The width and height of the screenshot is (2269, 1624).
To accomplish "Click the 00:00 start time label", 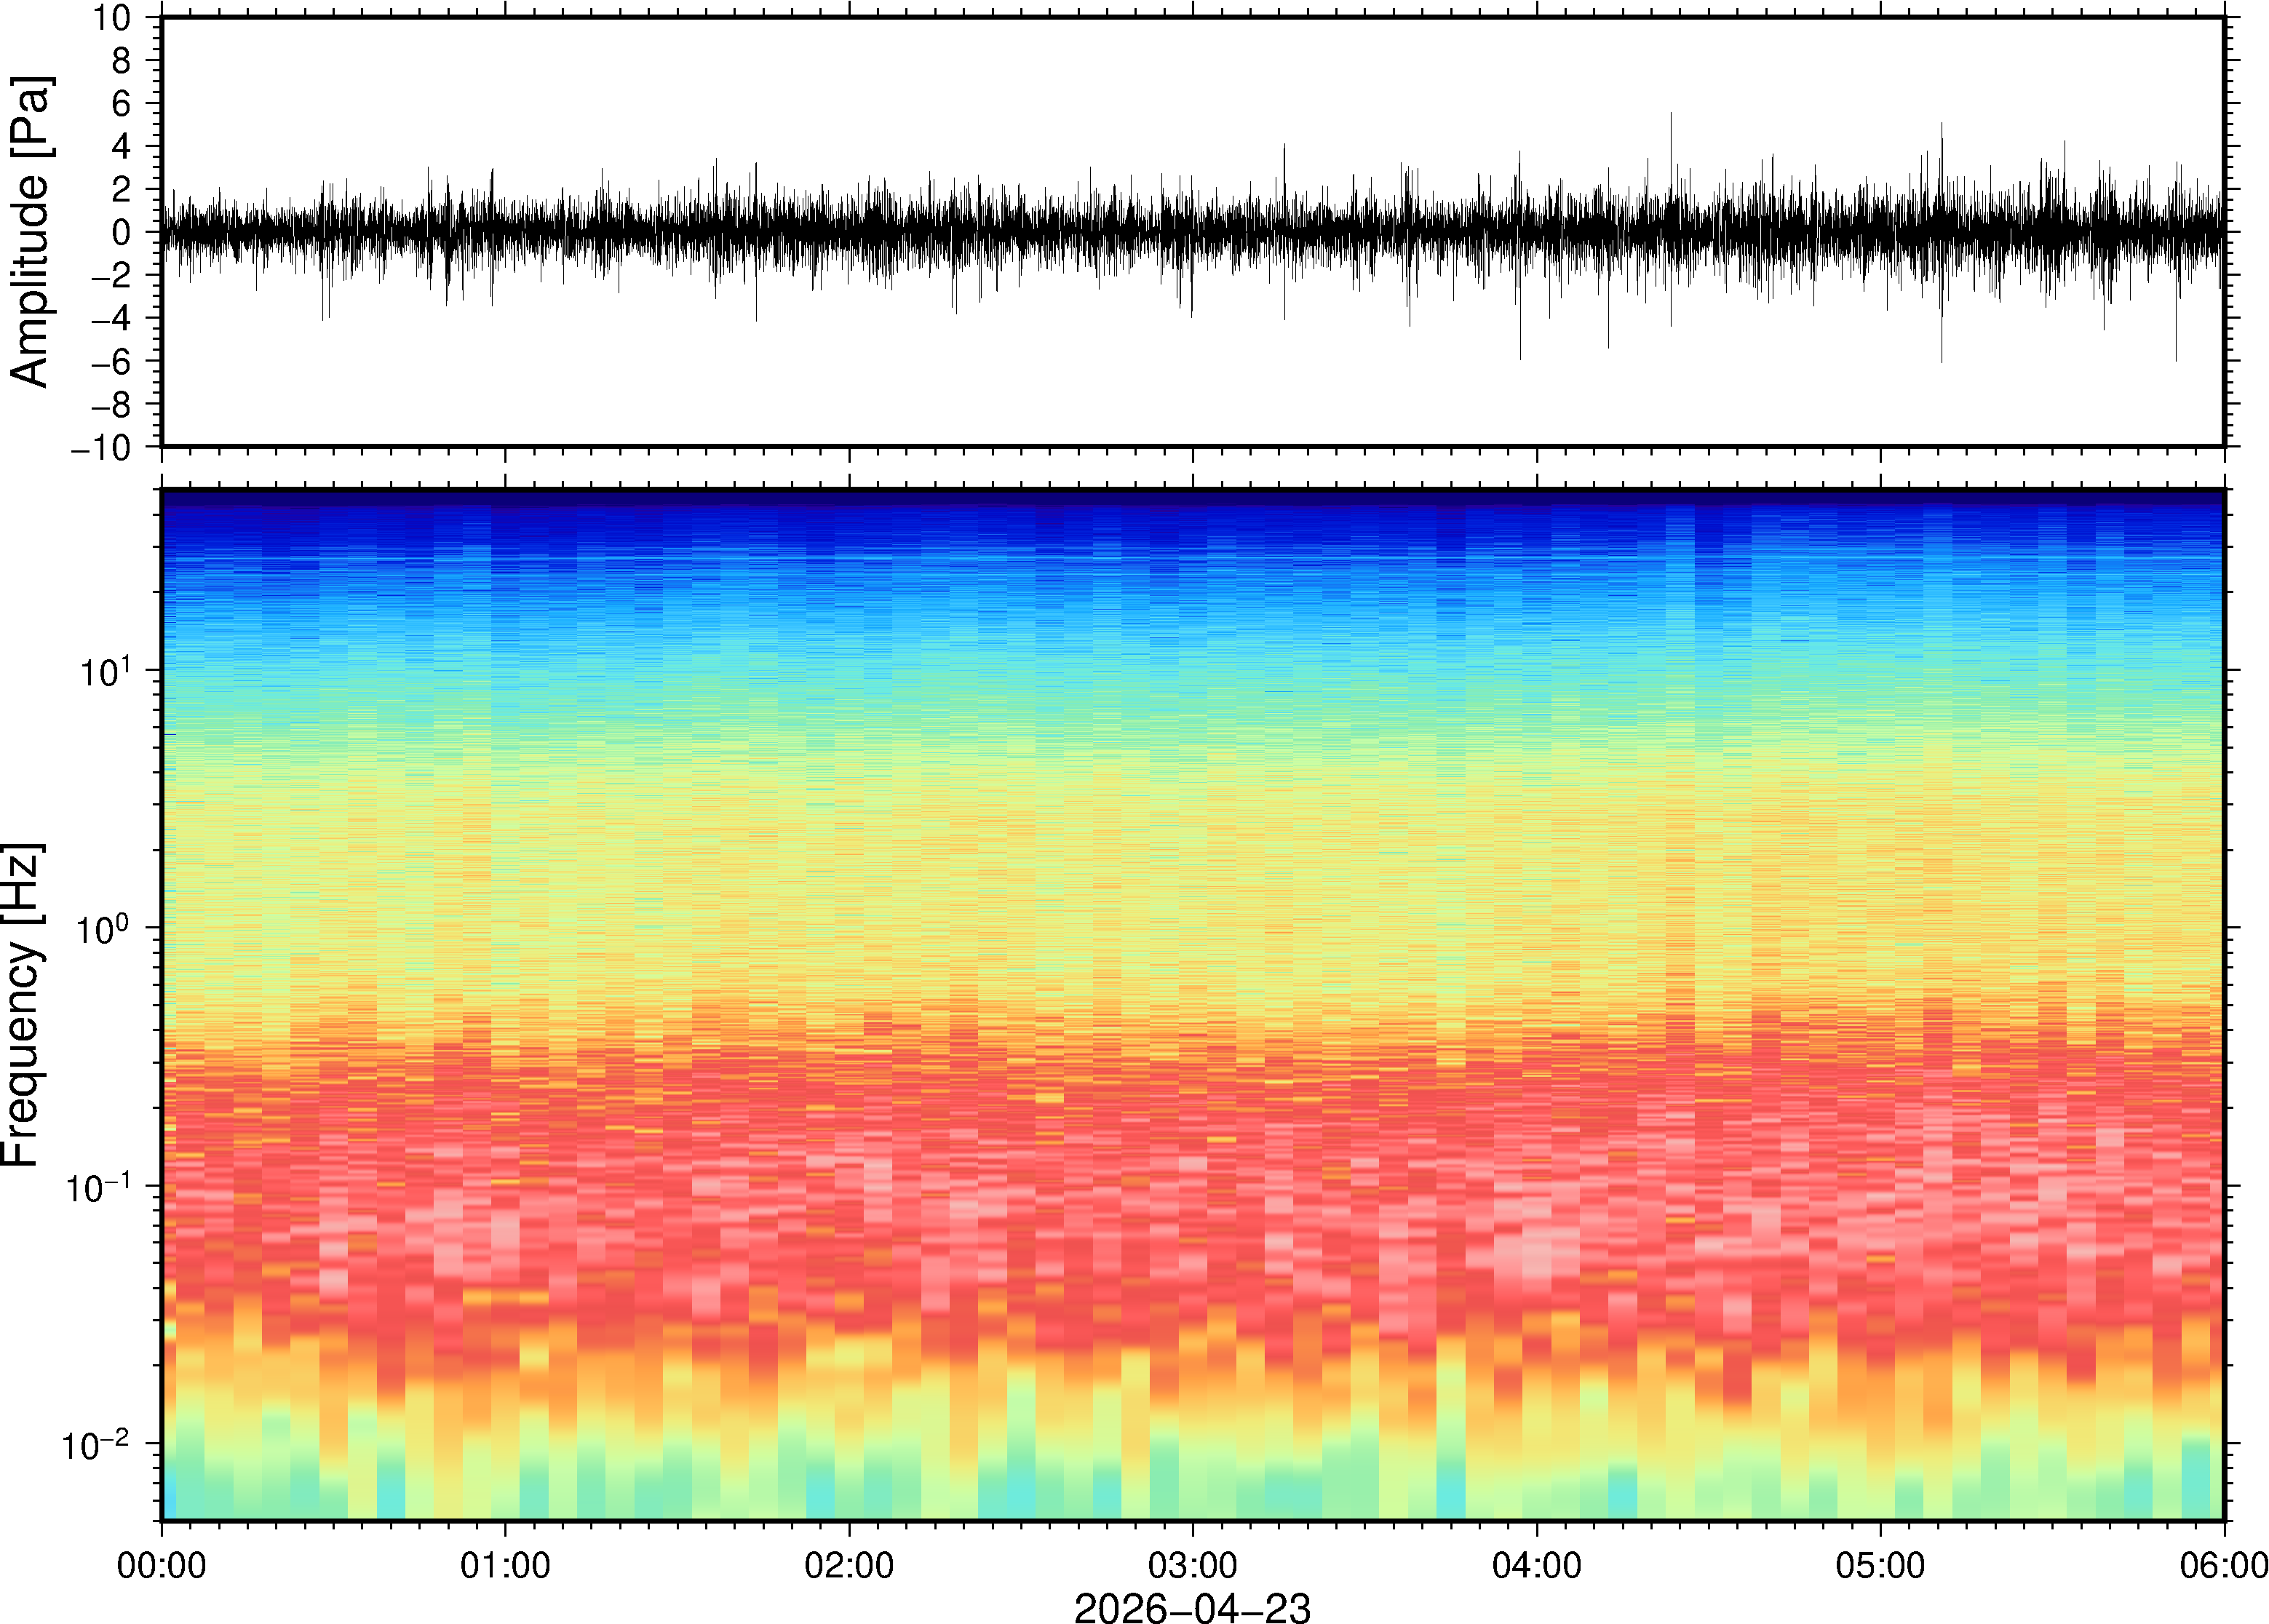I will click(x=161, y=1565).
